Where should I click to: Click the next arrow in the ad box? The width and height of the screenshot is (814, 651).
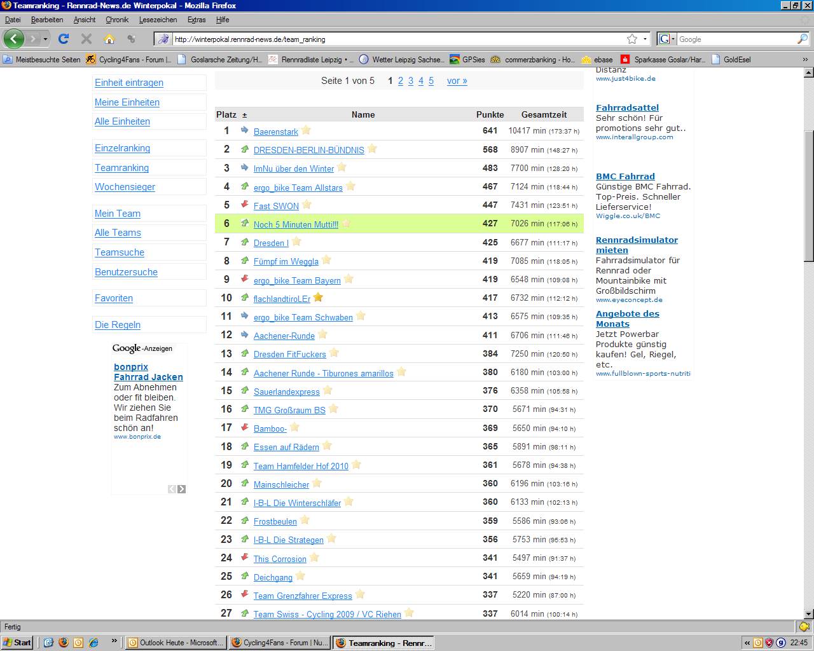tap(182, 489)
